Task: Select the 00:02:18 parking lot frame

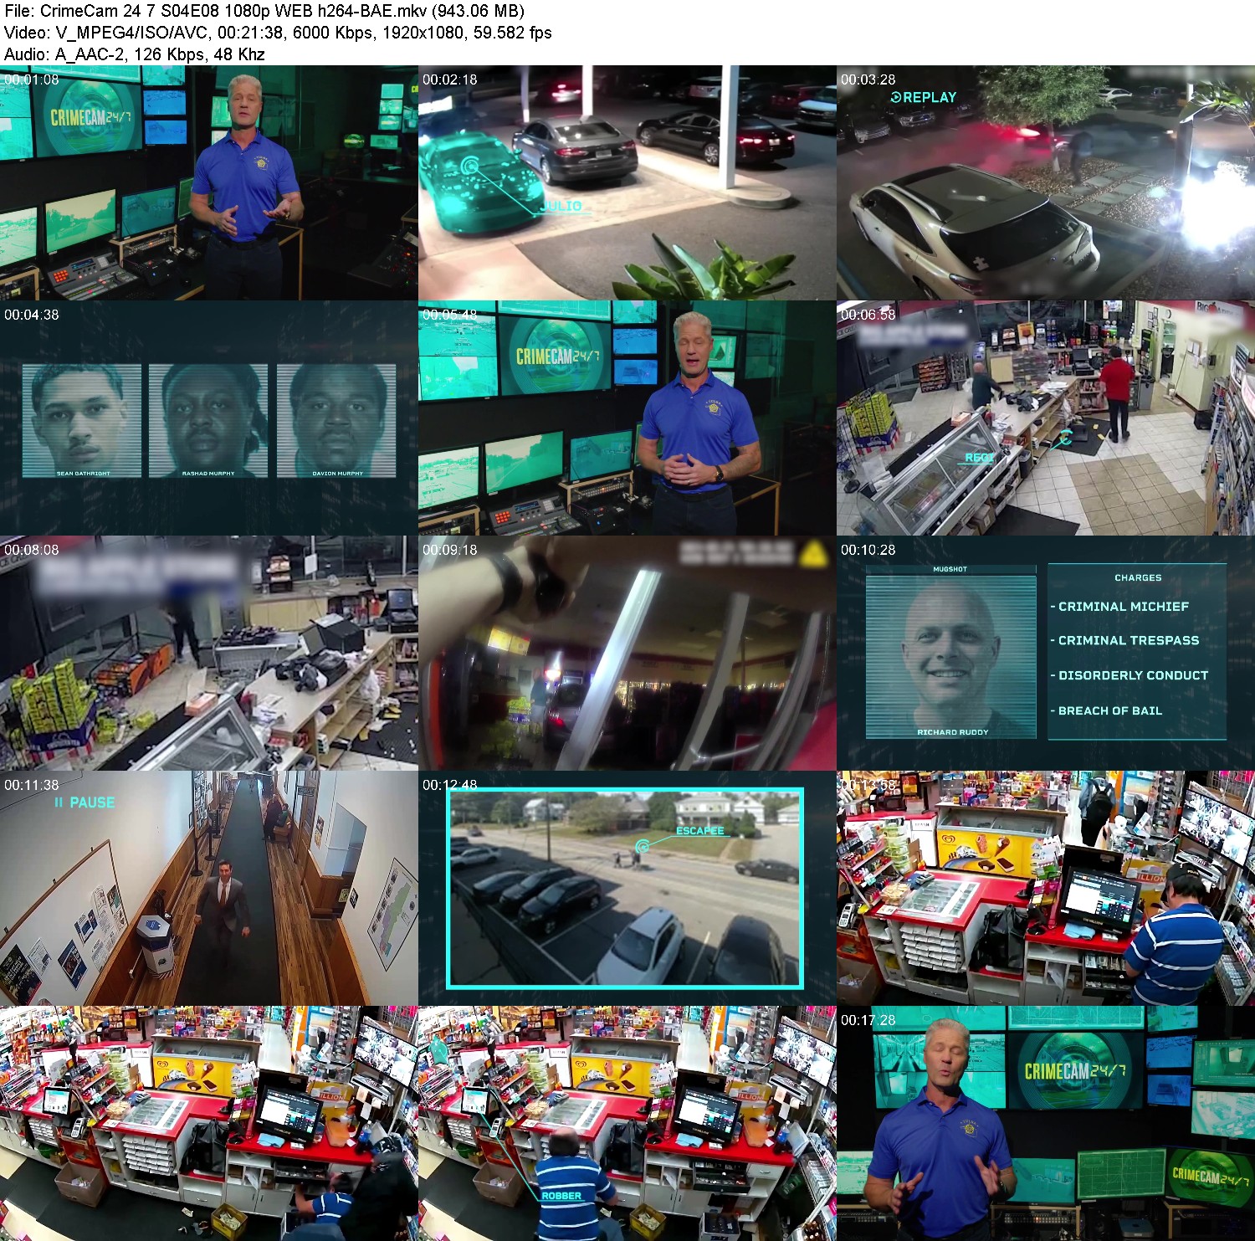Action: [627, 183]
